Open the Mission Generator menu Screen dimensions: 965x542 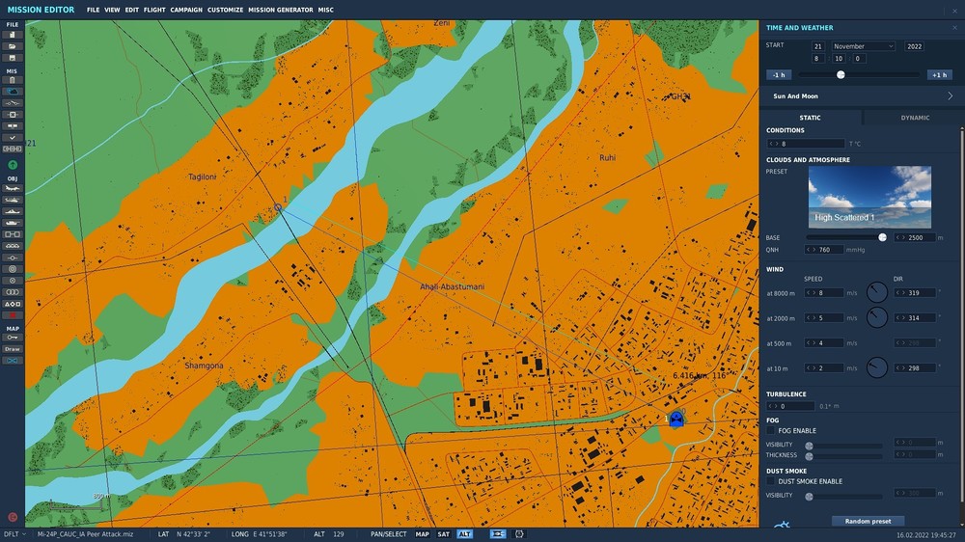(281, 10)
